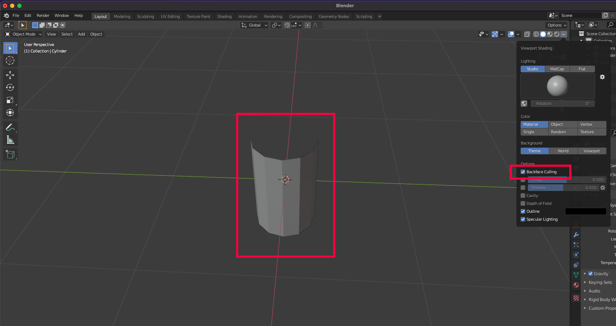The width and height of the screenshot is (616, 326).
Task: Pick the Transform tool
Action: click(10, 113)
